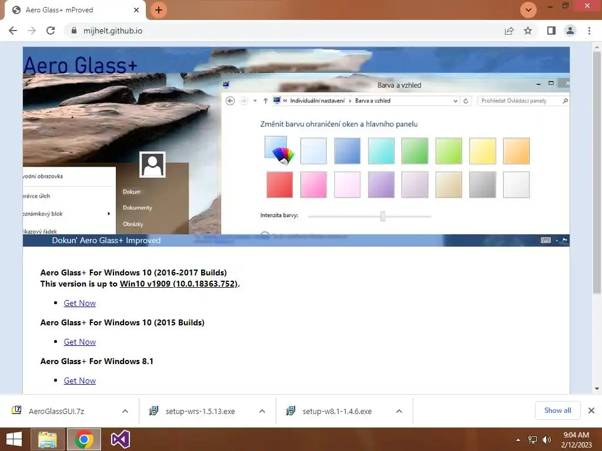Click the page vertical scrollbar thumb
The height and width of the screenshot is (451, 602).
click(597, 173)
